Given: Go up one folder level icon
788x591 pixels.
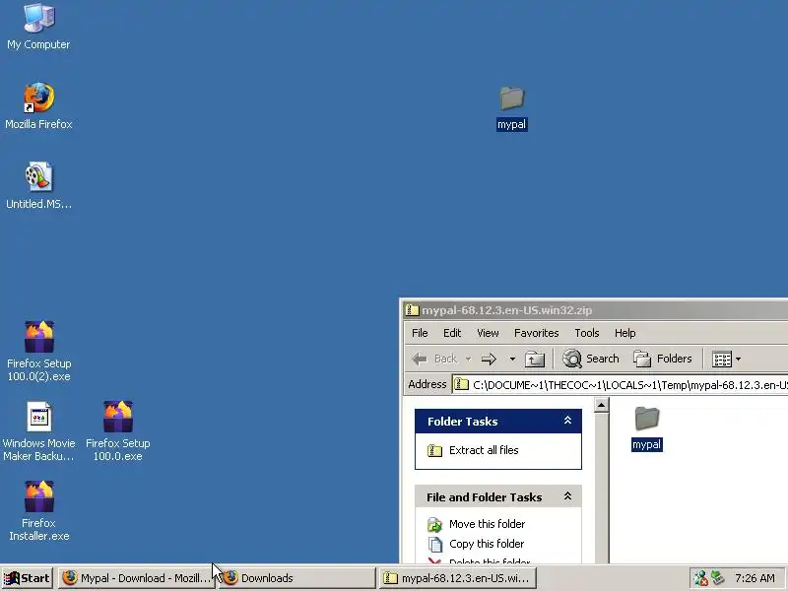Looking at the screenshot, I should click(535, 359).
